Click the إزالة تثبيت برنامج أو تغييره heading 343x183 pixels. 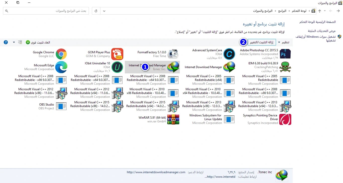[x=264, y=24]
